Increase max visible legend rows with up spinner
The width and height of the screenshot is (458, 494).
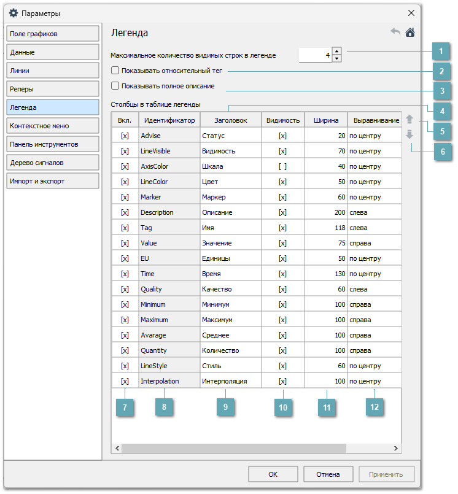336,52
